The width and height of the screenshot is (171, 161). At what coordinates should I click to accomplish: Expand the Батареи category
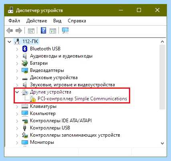coord(17,64)
